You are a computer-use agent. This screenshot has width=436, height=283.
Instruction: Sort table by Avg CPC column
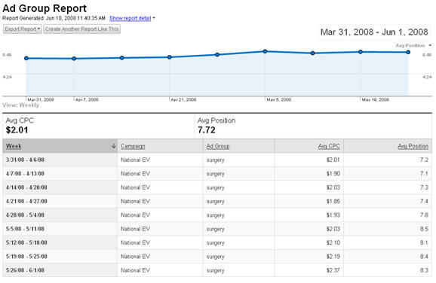coord(329,146)
